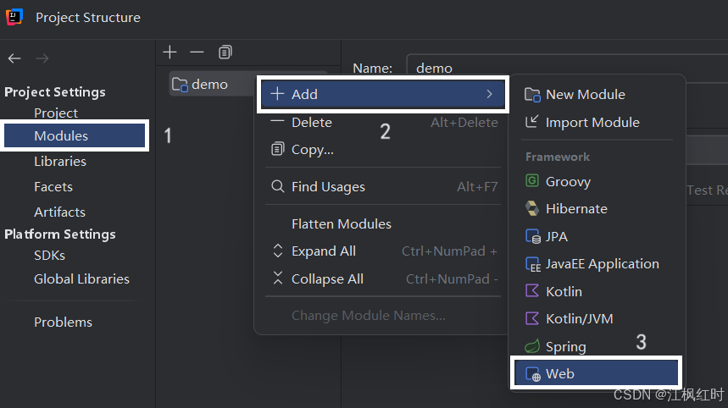
Task: Choose Flatten Modules menu item
Action: [382, 224]
